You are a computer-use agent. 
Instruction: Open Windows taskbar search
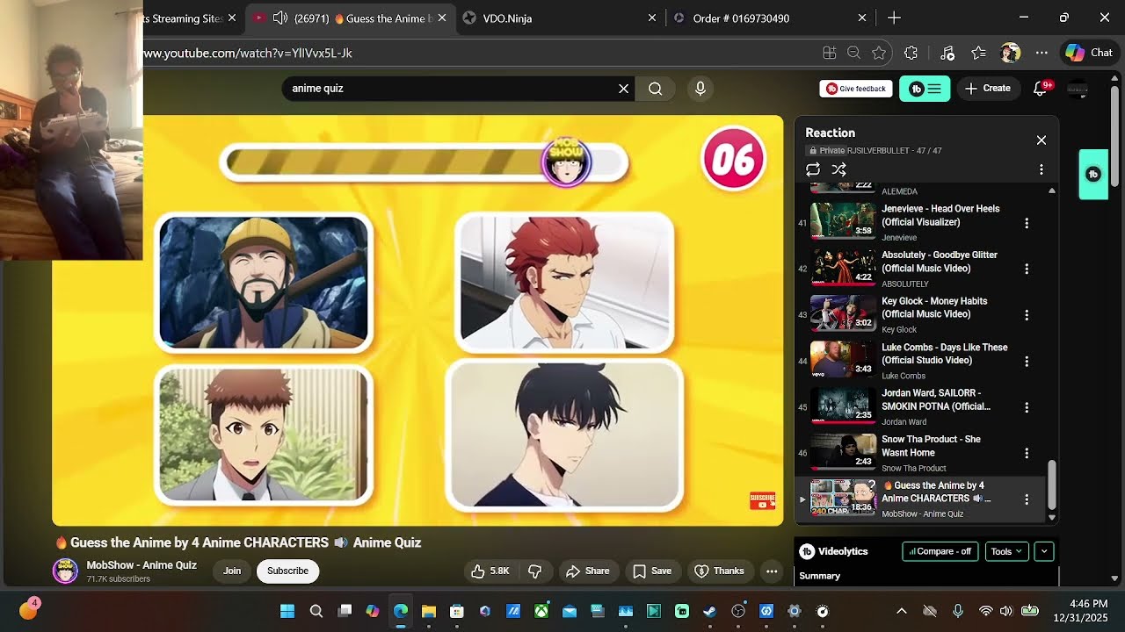[316, 611]
